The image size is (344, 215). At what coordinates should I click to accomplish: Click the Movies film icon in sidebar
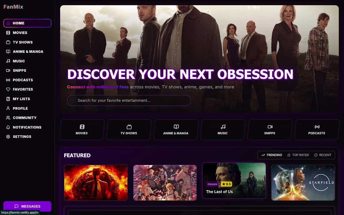point(8,32)
